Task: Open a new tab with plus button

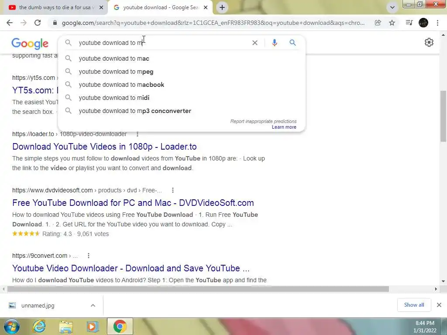Action: [222, 7]
